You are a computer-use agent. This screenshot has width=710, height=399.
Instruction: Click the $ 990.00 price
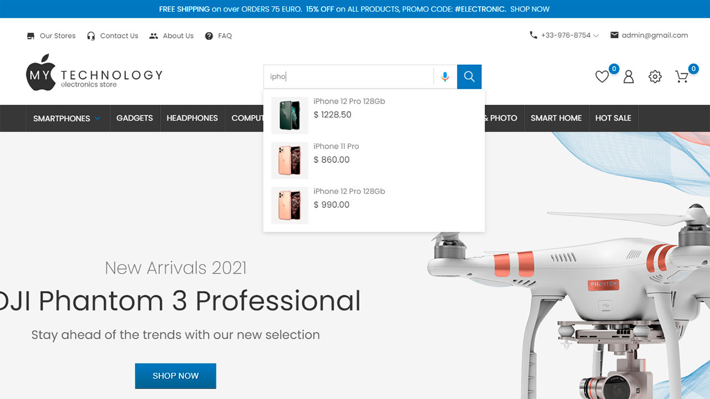332,204
